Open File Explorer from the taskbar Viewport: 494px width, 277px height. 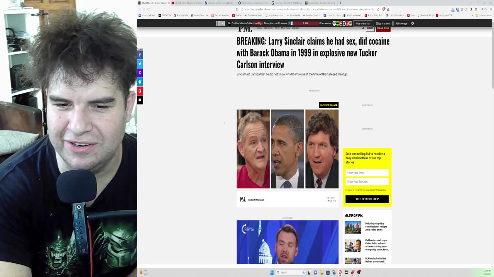point(321,272)
